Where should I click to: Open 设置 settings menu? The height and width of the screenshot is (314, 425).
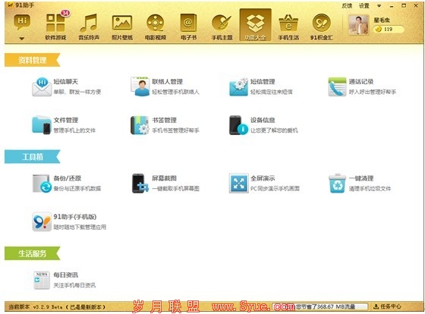pyautogui.click(x=364, y=6)
